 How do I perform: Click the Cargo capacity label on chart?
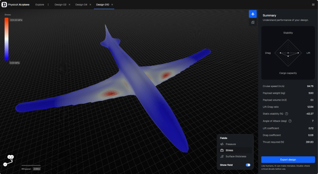pos(288,73)
